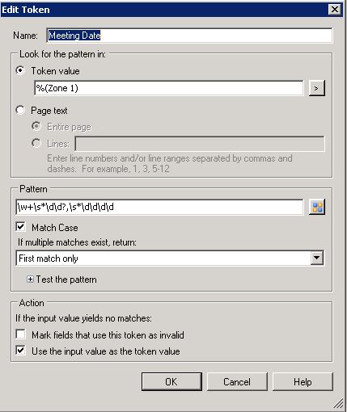The image size is (347, 412).
Task: Enable Mark fields that use this token as invalid
Action: pos(21,334)
